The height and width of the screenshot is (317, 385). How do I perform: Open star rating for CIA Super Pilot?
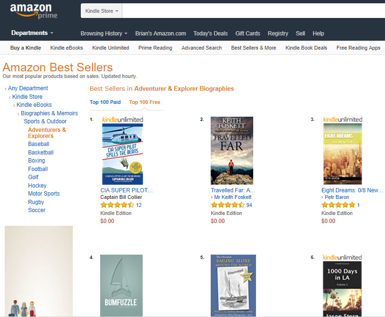point(117,205)
